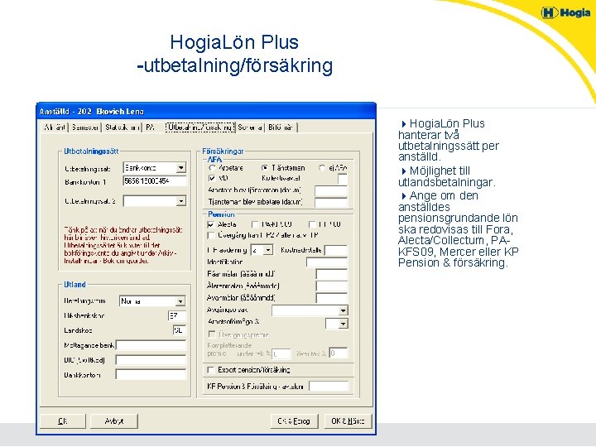Focus the Mottagande bank field
The width and height of the screenshot is (596, 447).
click(151, 345)
